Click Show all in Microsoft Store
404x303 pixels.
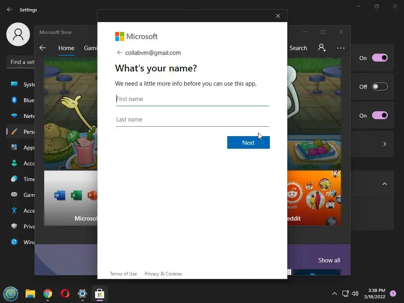click(x=329, y=260)
